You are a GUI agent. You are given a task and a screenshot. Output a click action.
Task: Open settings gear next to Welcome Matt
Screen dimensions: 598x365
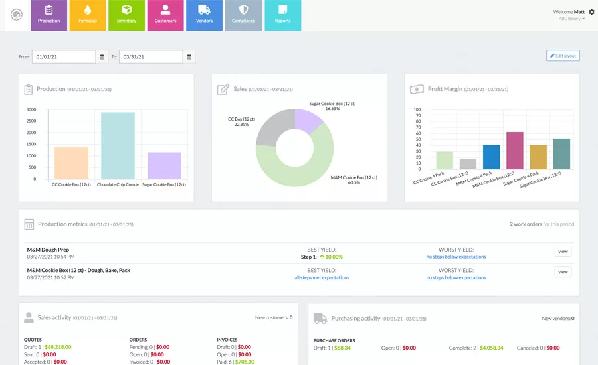coord(591,12)
